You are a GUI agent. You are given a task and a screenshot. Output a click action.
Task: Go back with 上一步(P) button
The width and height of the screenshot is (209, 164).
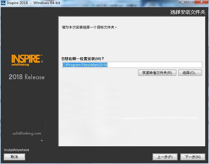click(165, 157)
